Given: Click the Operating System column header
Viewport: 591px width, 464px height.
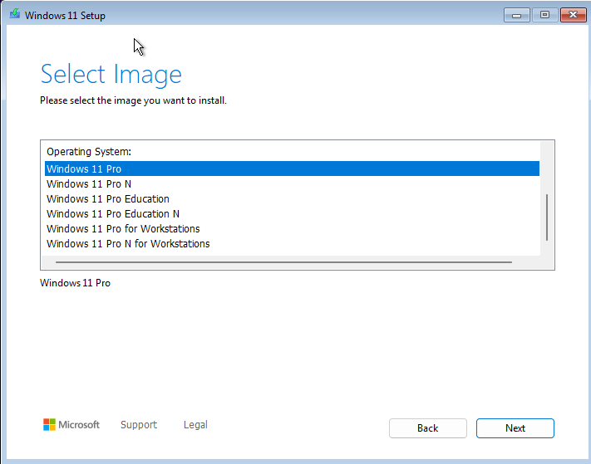Looking at the screenshot, I should click(x=89, y=152).
